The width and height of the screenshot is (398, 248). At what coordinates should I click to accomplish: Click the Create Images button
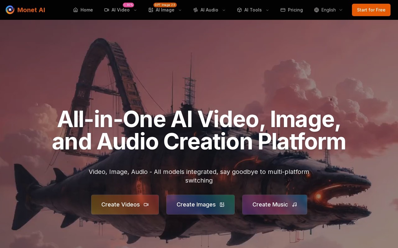click(x=201, y=205)
